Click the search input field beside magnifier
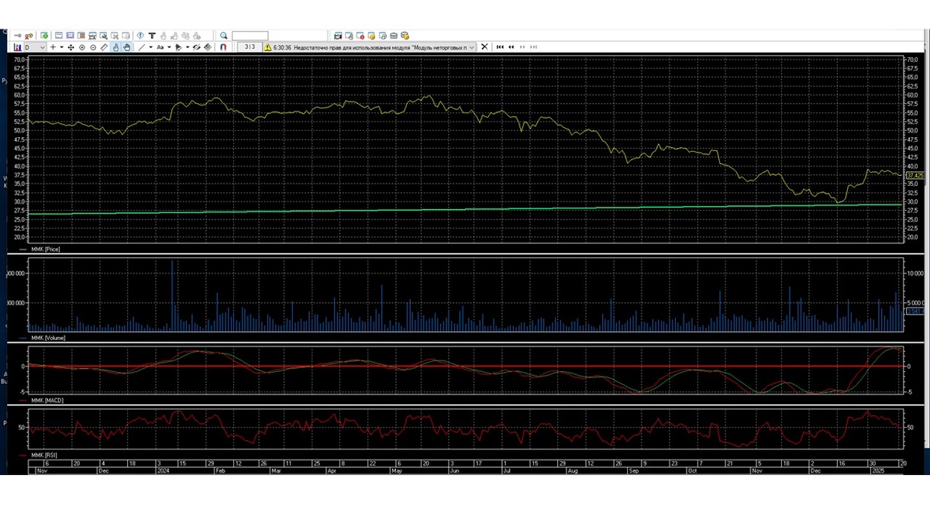This screenshot has height=523, width=930. click(x=250, y=36)
